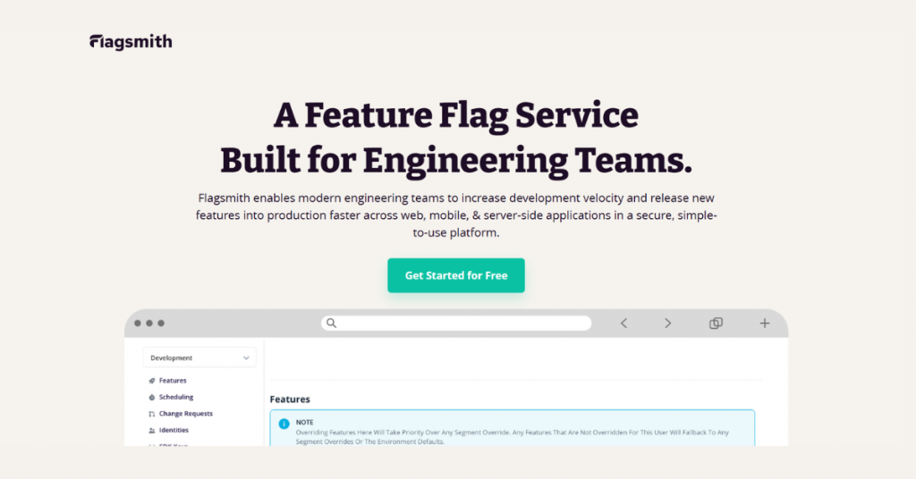
Task: Click Get Started for Free button
Action: pyautogui.click(x=455, y=275)
